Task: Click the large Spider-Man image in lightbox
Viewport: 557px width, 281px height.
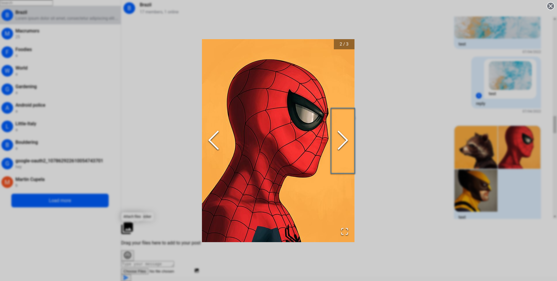Action: [278, 141]
